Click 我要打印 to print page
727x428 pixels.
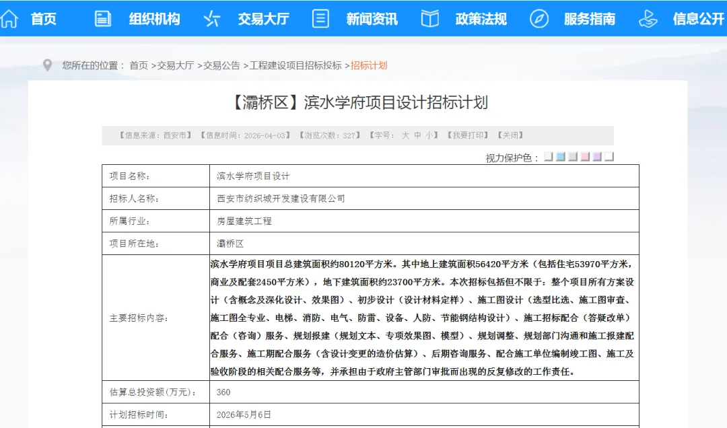468,135
